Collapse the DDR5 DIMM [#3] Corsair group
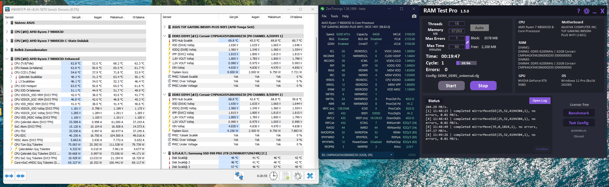The image size is (609, 187). pyautogui.click(x=164, y=95)
